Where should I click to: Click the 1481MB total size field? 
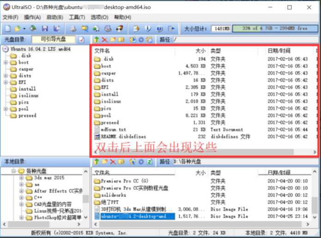tap(221, 29)
